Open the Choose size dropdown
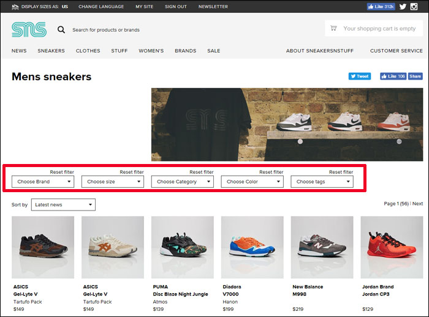This screenshot has width=429, height=317. [113, 182]
